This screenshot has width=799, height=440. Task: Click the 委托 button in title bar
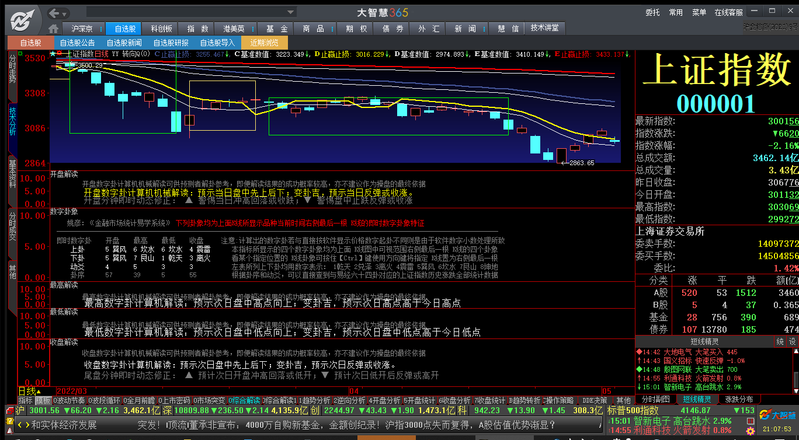pos(652,12)
